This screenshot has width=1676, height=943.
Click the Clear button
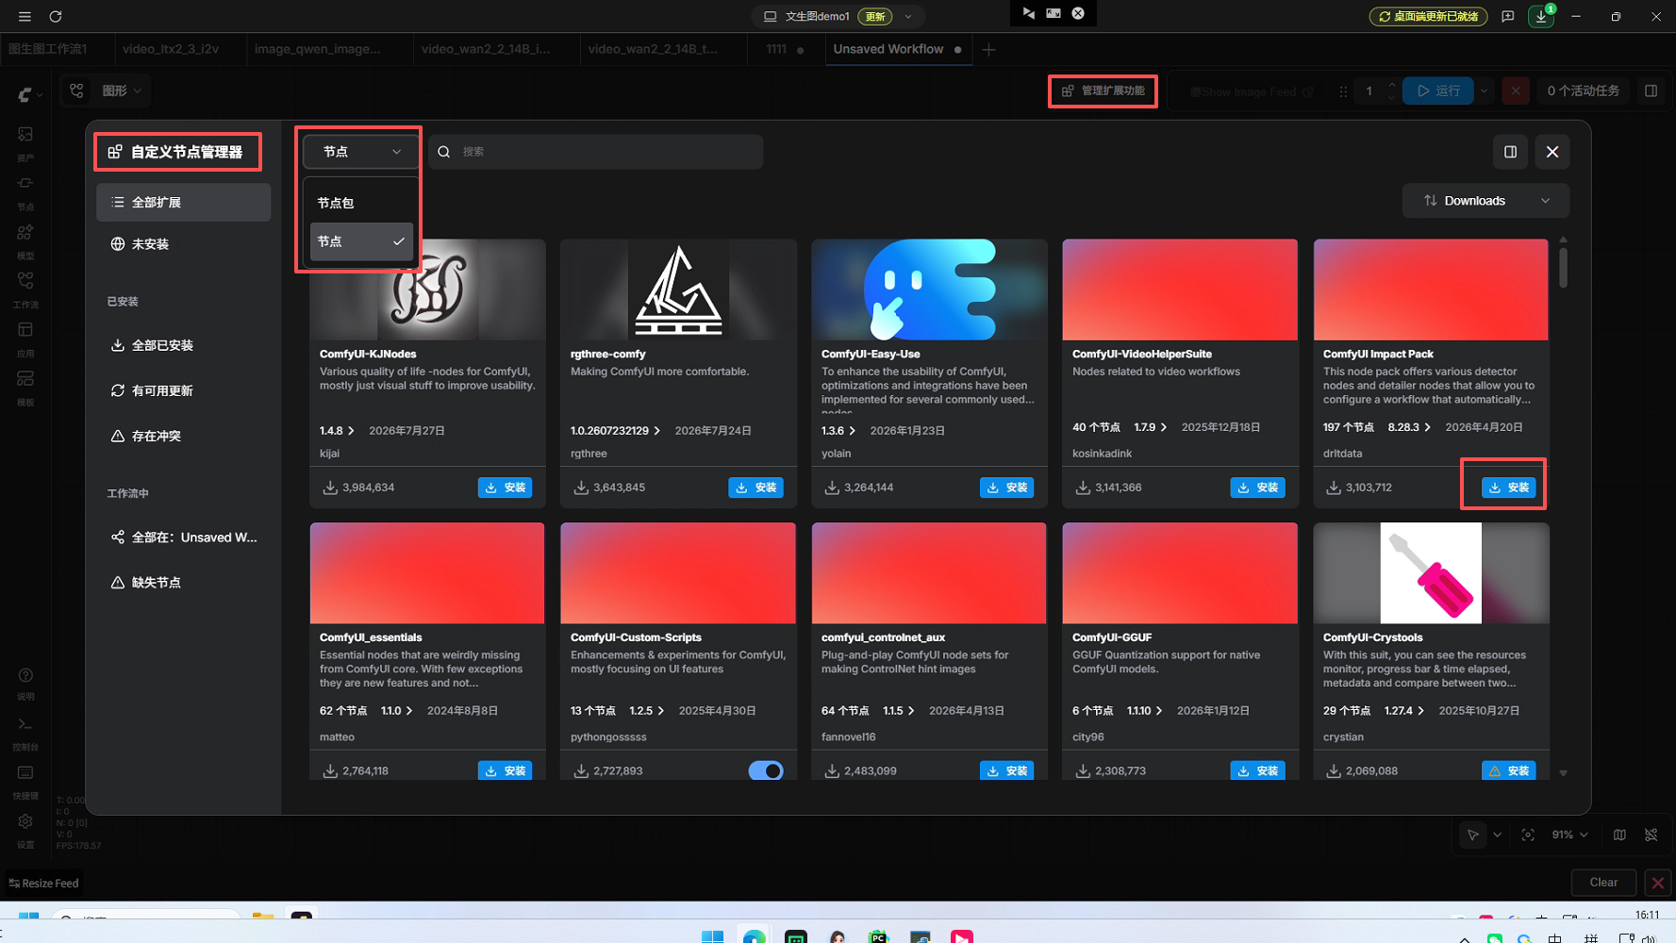(1603, 883)
